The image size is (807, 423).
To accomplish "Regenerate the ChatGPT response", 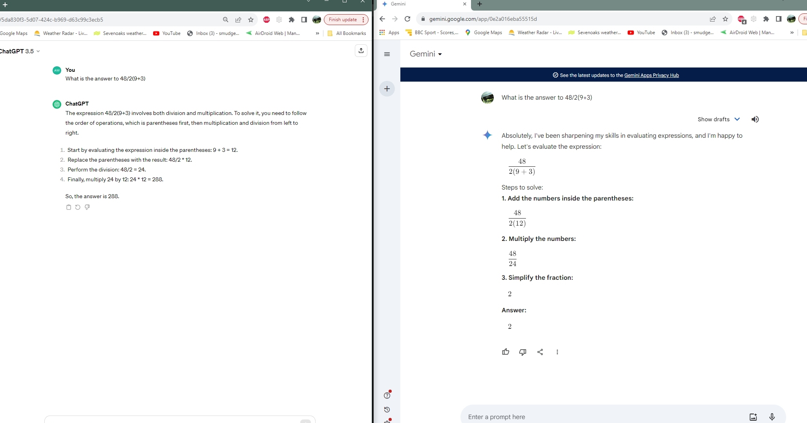I will coord(78,207).
